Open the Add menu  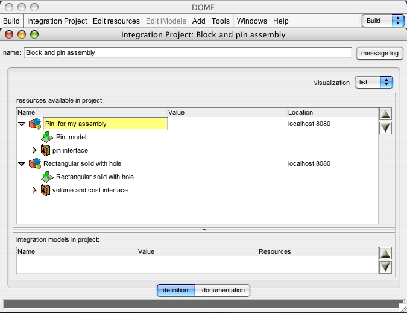tap(199, 21)
